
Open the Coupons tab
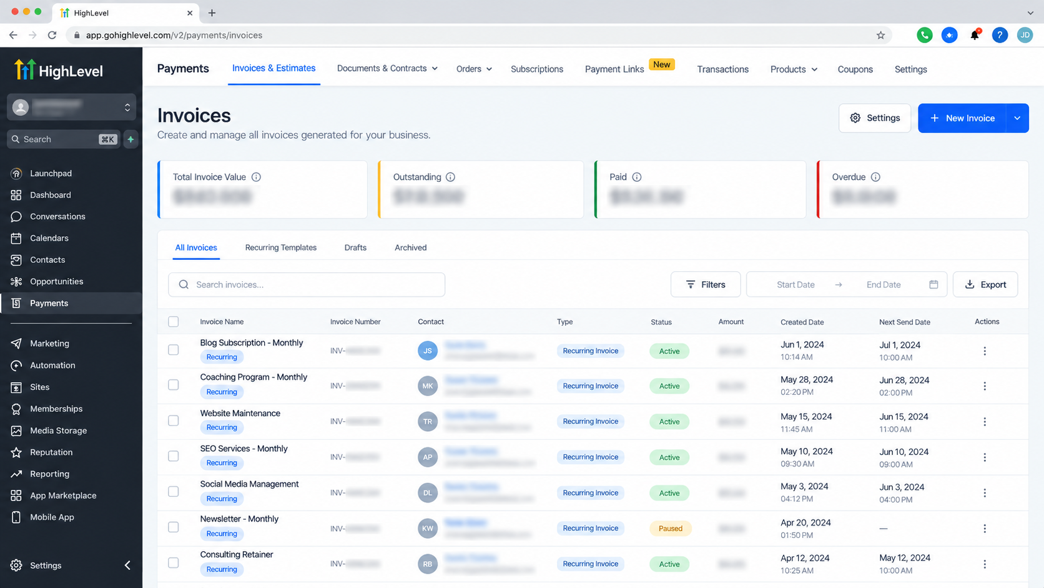tap(855, 69)
